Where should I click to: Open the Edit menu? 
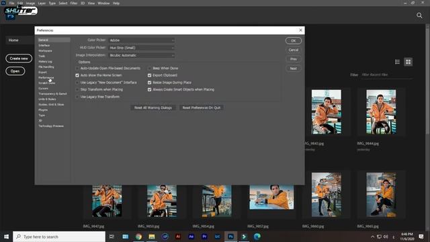pos(20,3)
